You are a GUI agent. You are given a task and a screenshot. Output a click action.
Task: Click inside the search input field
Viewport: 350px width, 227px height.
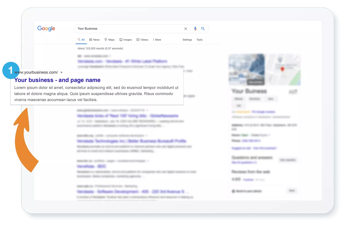(x=125, y=28)
